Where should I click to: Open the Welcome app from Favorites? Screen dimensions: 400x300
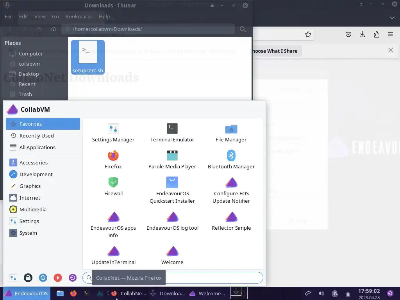(x=172, y=255)
